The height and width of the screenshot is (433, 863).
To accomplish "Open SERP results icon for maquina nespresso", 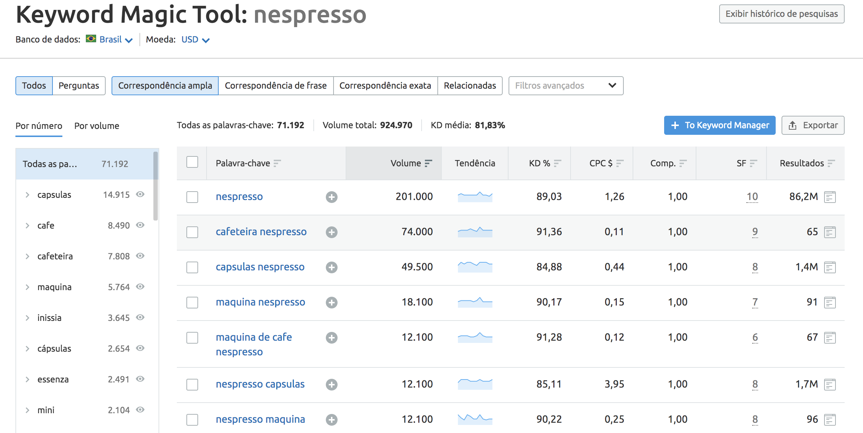I will click(x=830, y=303).
